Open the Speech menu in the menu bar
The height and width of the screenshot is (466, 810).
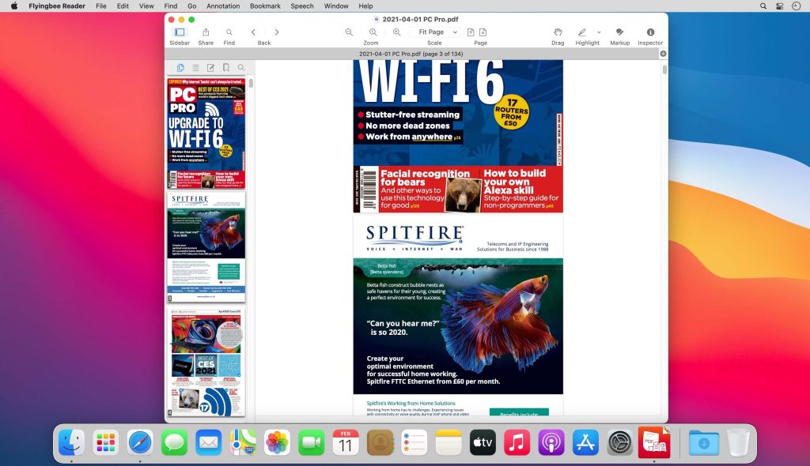301,6
